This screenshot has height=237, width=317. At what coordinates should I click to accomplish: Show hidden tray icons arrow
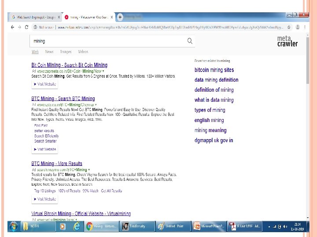(269, 227)
